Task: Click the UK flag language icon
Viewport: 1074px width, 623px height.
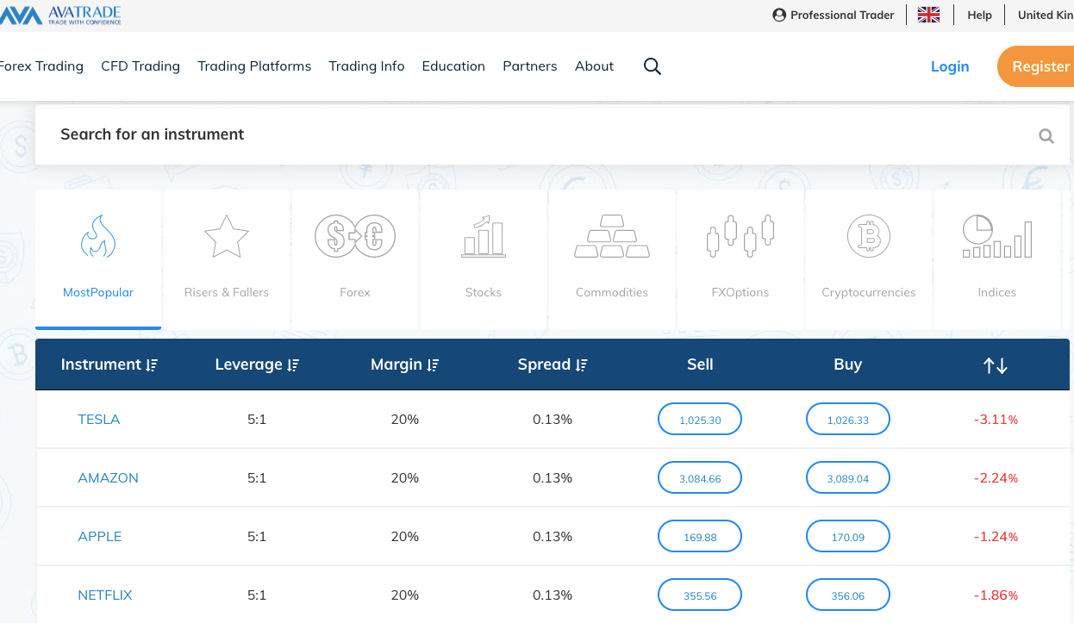Action: click(928, 15)
